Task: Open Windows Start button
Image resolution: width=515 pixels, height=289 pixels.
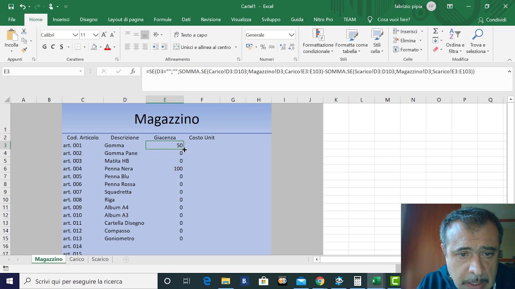Action: click(10, 281)
